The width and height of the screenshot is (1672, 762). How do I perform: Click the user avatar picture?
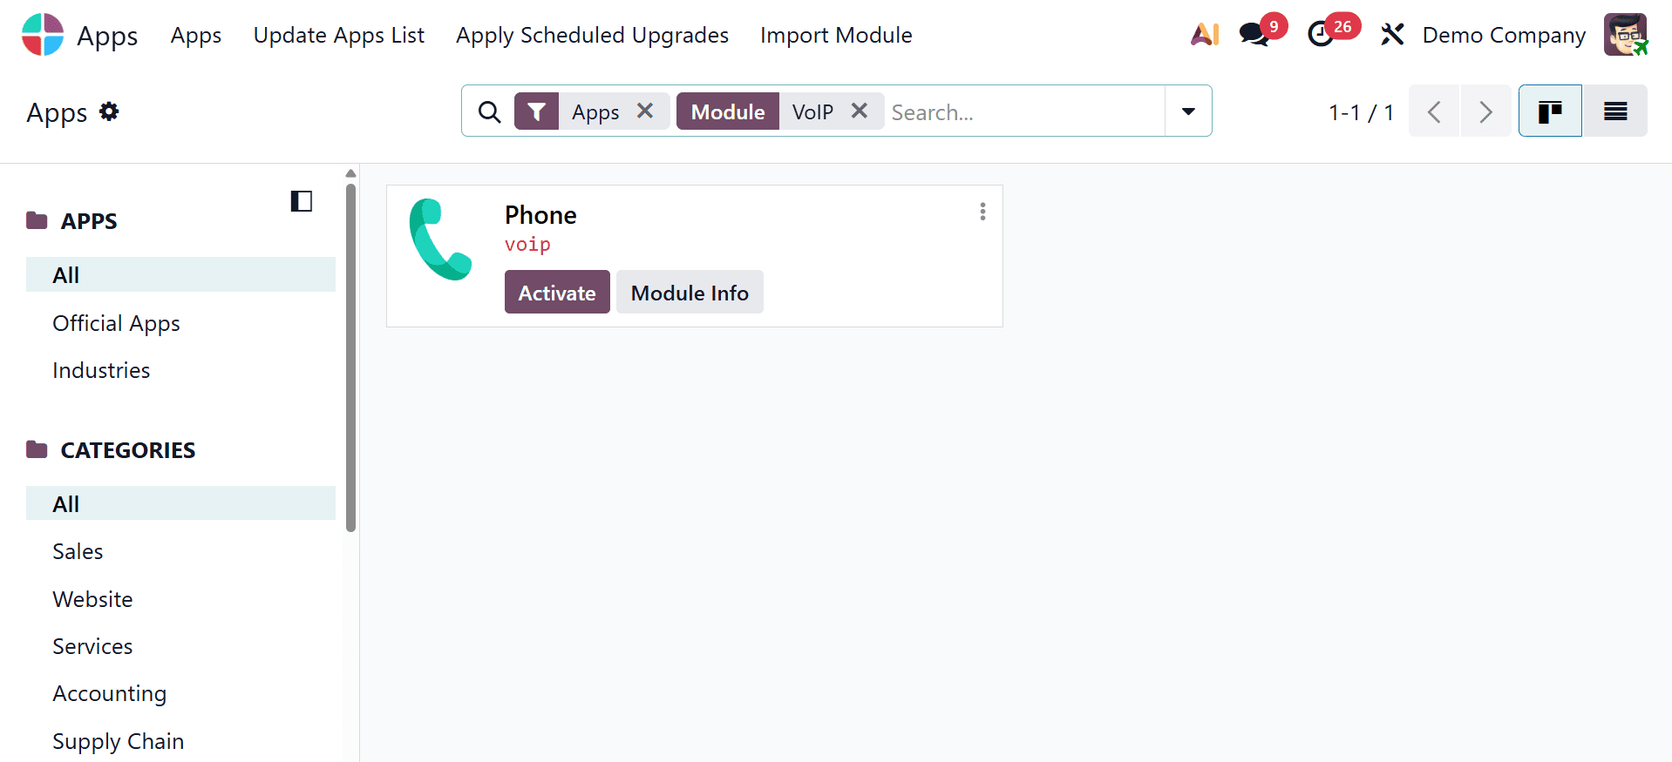1626,35
